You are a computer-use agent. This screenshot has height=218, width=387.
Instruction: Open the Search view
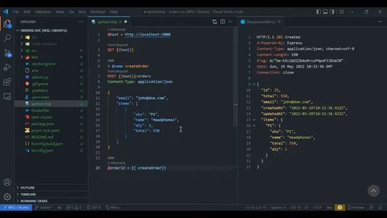pyautogui.click(x=7, y=38)
